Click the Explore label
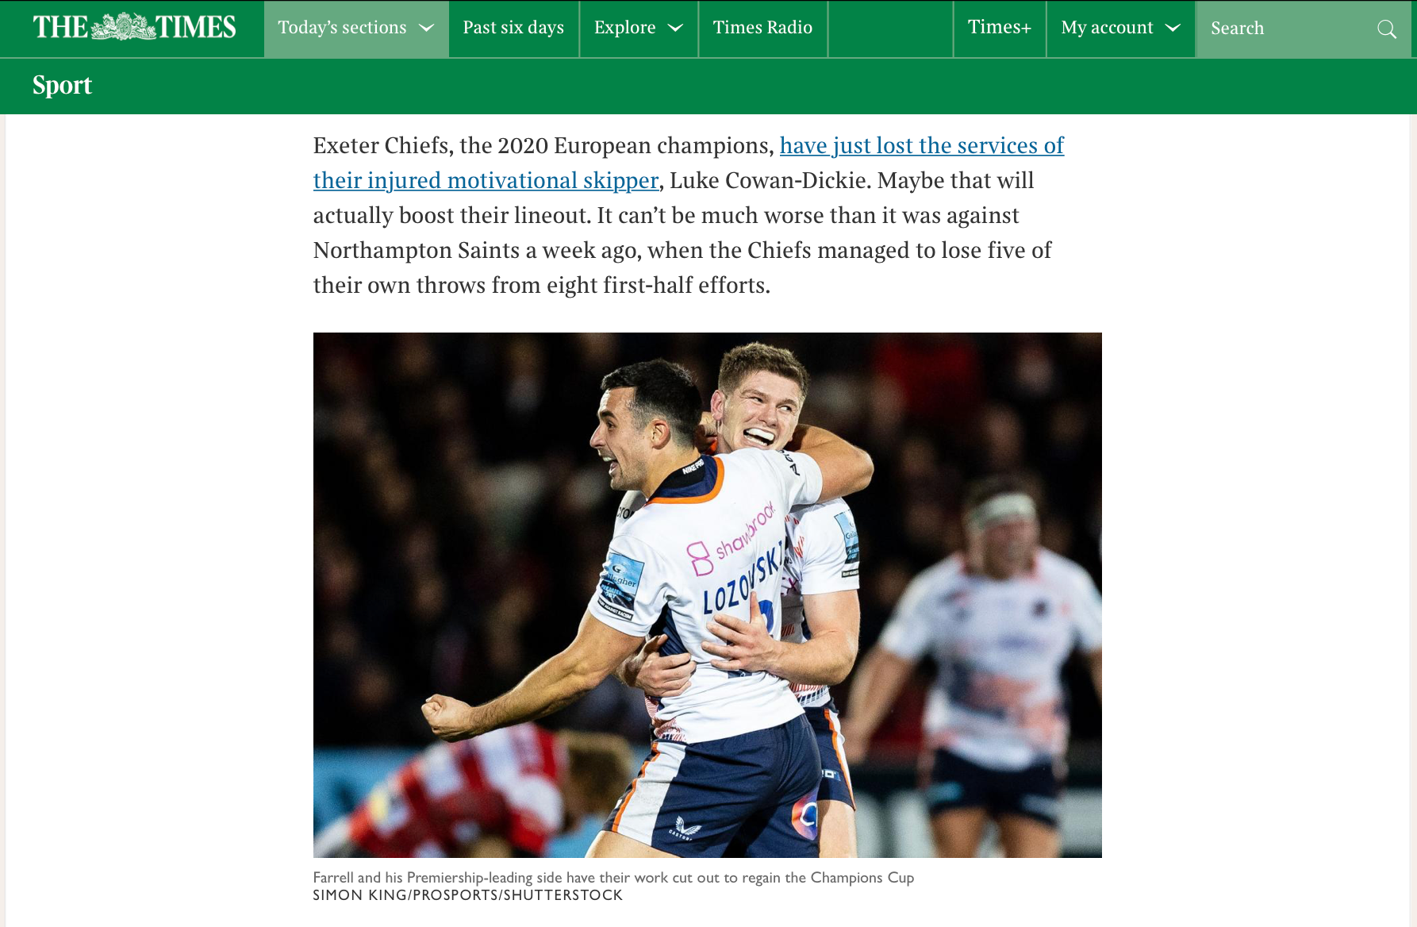 [x=624, y=28]
